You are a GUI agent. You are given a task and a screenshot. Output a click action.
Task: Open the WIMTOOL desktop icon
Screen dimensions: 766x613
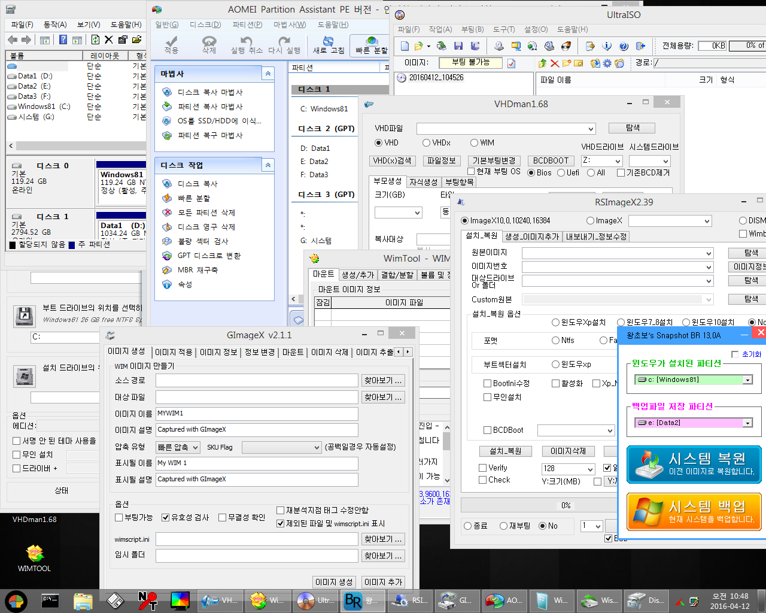35,559
